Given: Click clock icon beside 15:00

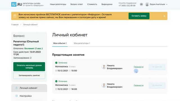Looking at the screenshot, I should click(x=70, y=71).
